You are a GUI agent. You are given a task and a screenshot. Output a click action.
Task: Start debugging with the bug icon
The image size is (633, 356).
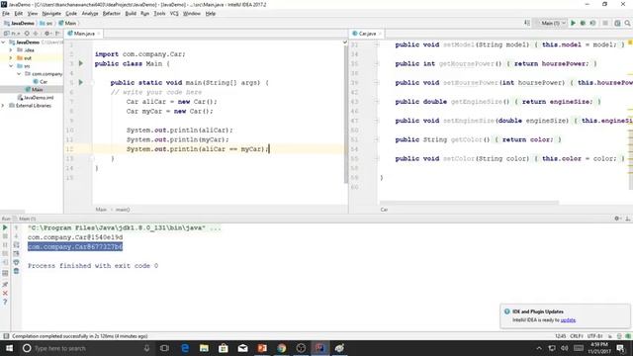pyautogui.click(x=583, y=24)
